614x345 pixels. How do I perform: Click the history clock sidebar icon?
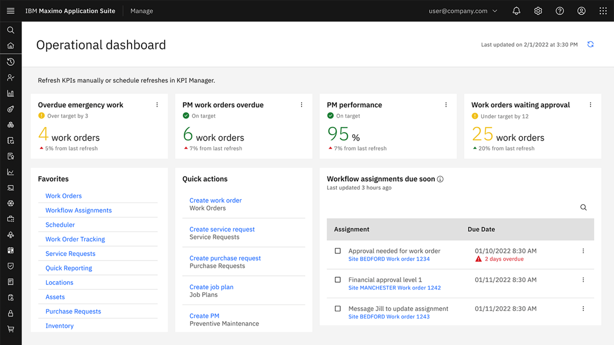tap(11, 62)
